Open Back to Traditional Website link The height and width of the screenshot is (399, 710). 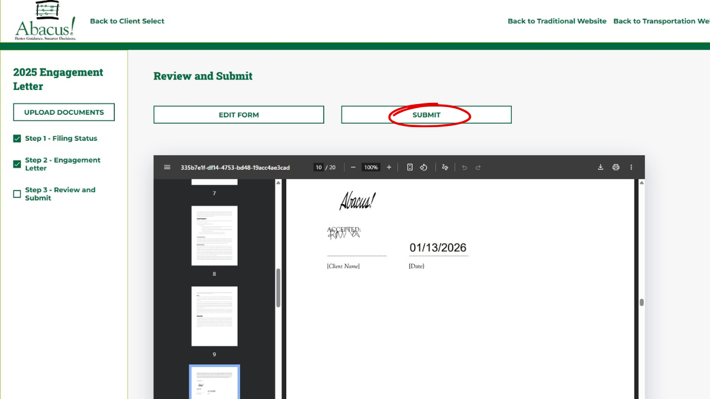[557, 21]
